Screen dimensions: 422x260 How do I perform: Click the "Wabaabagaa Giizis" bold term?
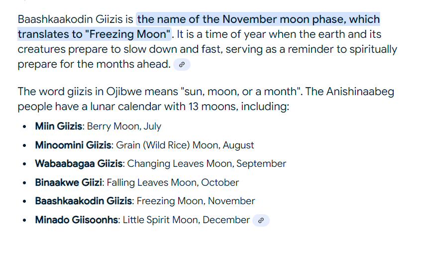(x=79, y=163)
